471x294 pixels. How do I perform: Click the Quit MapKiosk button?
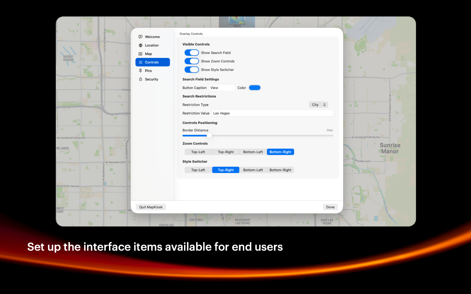(x=151, y=207)
